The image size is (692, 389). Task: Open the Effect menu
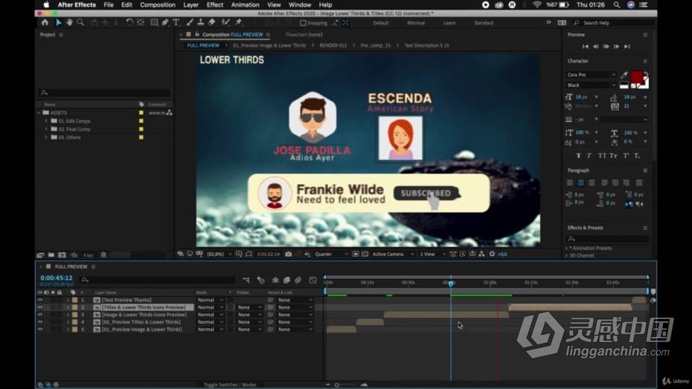click(215, 5)
